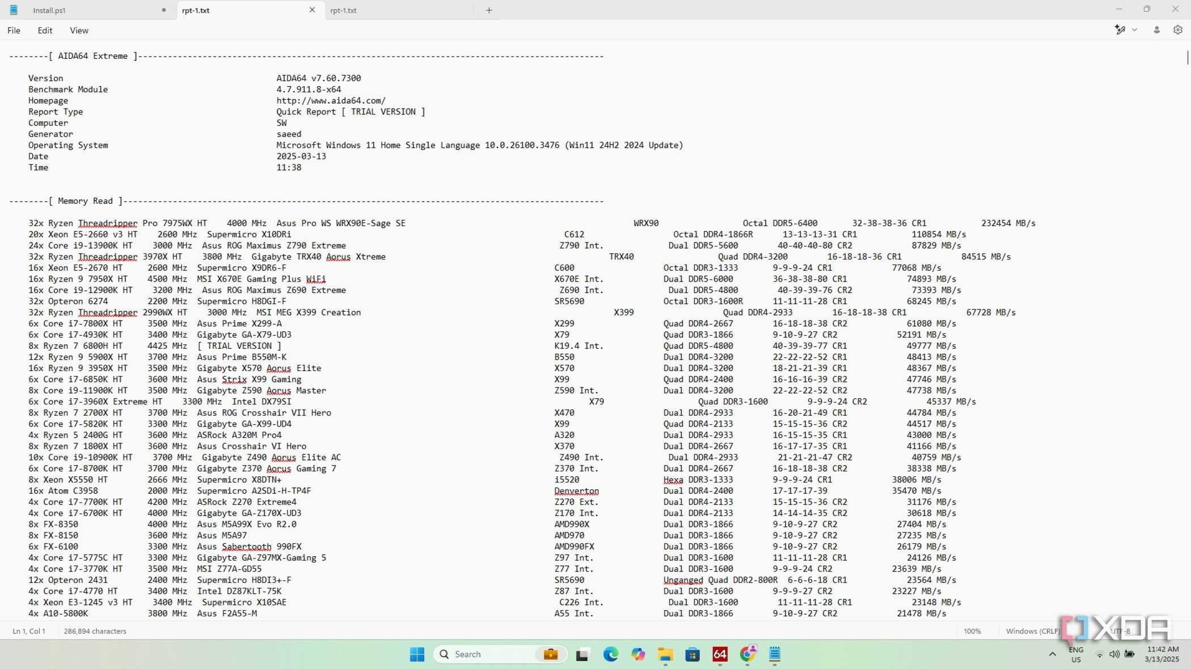Open ENG US language switcher
Viewport: 1191px width, 669px height.
[1076, 654]
